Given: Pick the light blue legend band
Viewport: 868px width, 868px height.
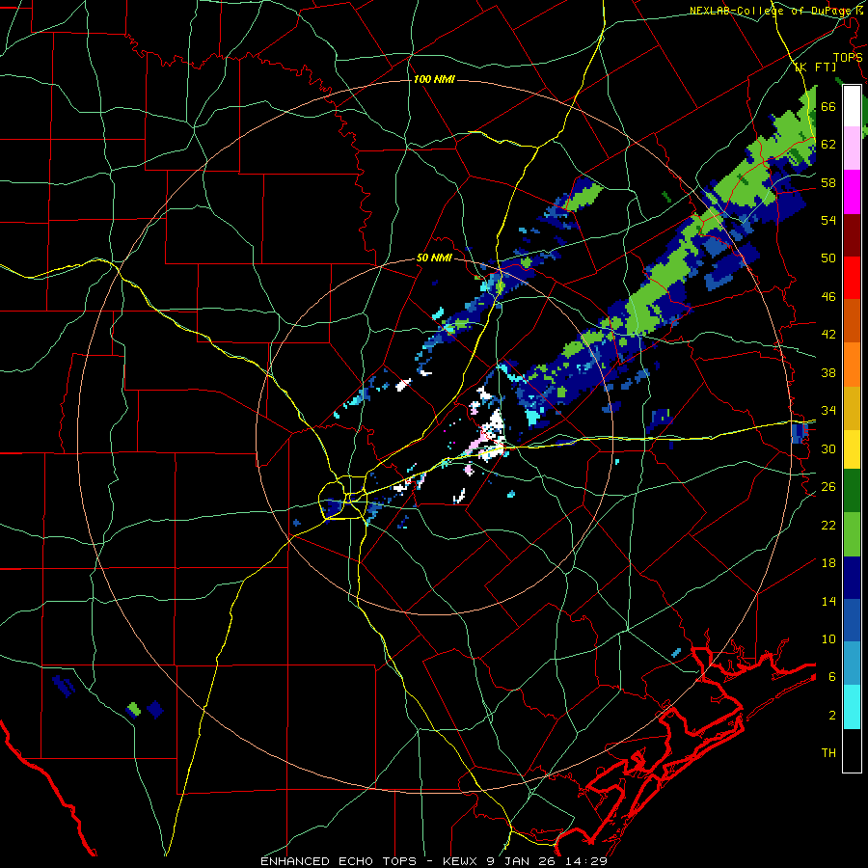Looking at the screenshot, I should coord(852,664).
